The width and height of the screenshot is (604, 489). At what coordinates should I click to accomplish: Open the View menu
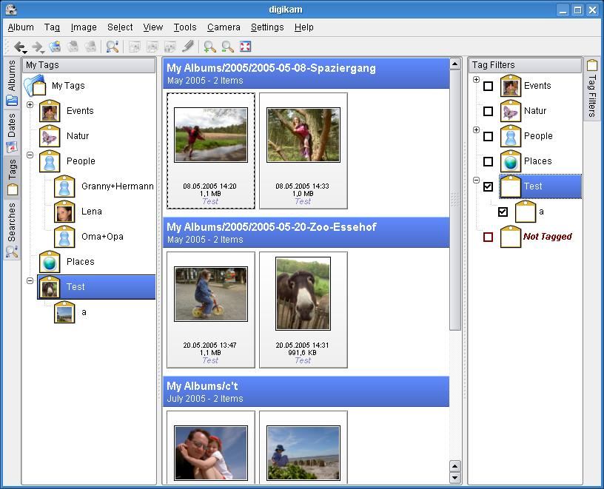click(x=153, y=27)
